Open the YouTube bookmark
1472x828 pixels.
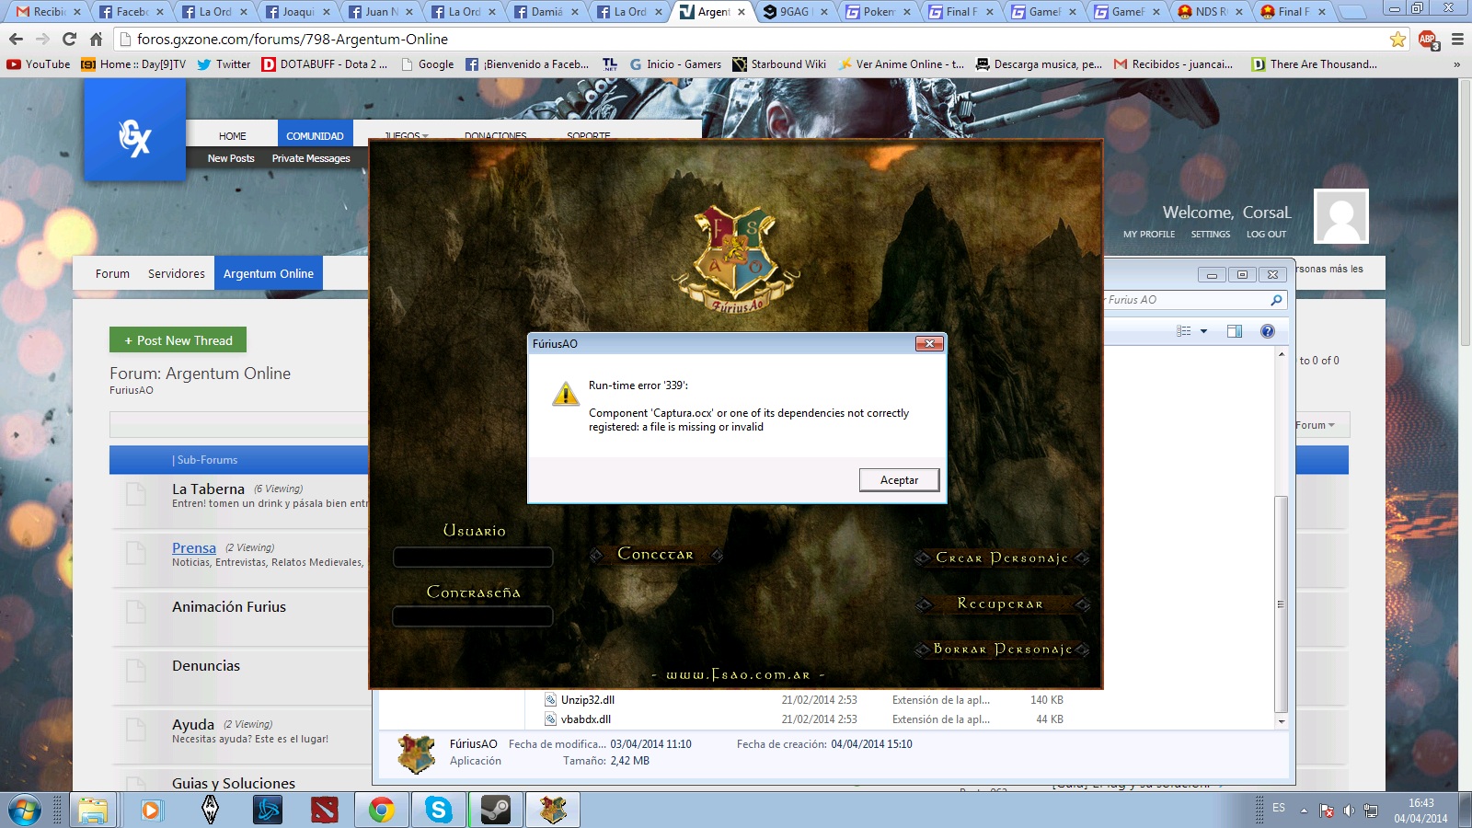[39, 64]
